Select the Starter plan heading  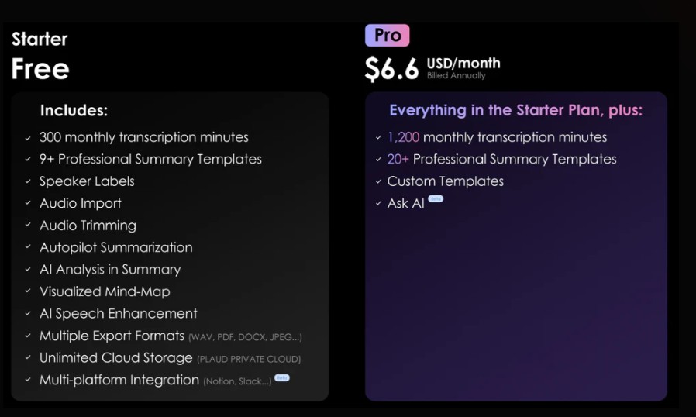pos(40,39)
